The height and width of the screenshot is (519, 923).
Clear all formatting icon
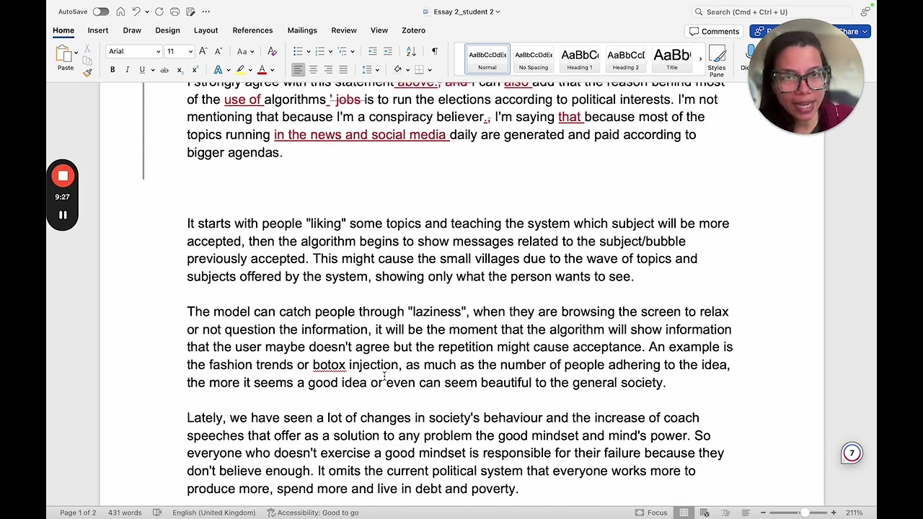pos(272,51)
